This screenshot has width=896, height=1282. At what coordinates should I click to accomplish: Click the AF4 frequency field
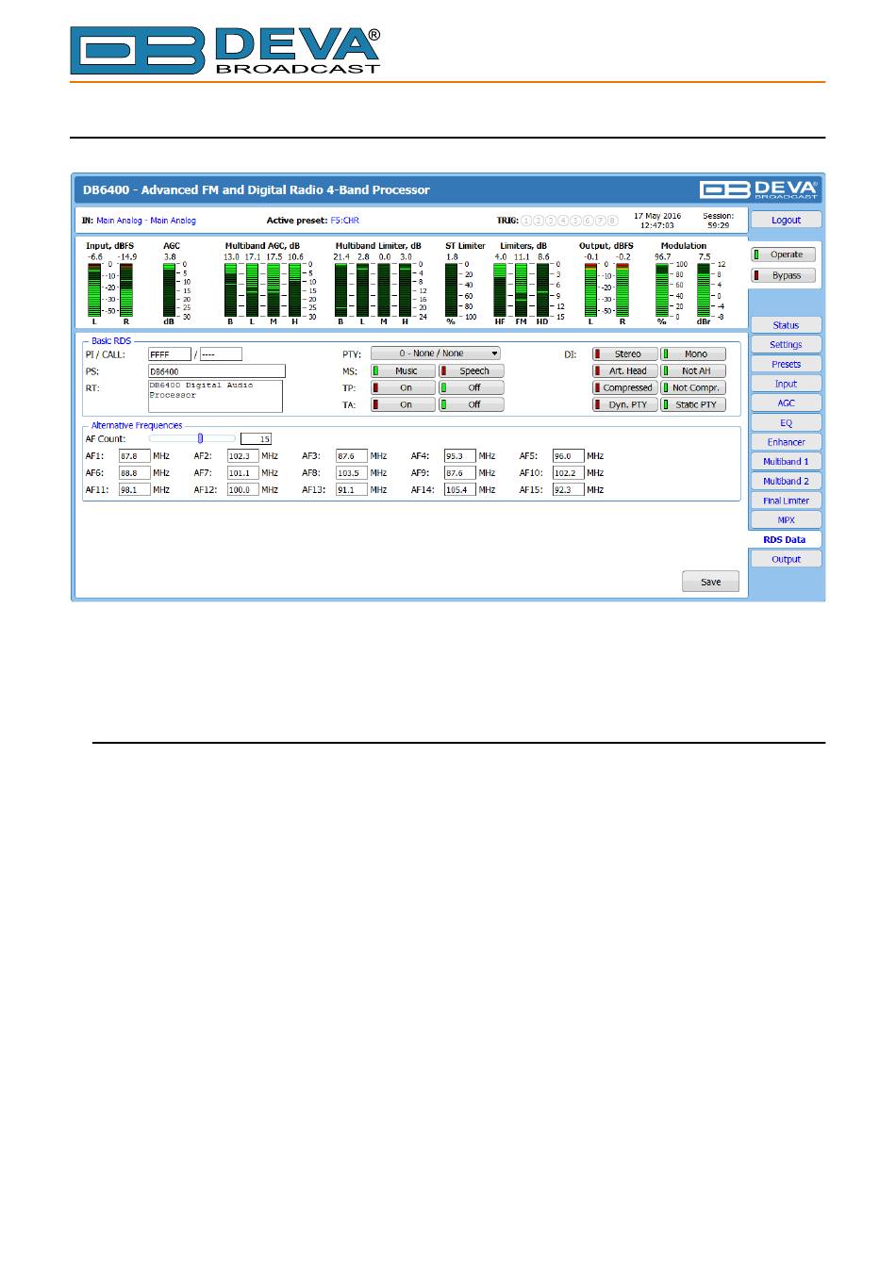pyautogui.click(x=460, y=456)
